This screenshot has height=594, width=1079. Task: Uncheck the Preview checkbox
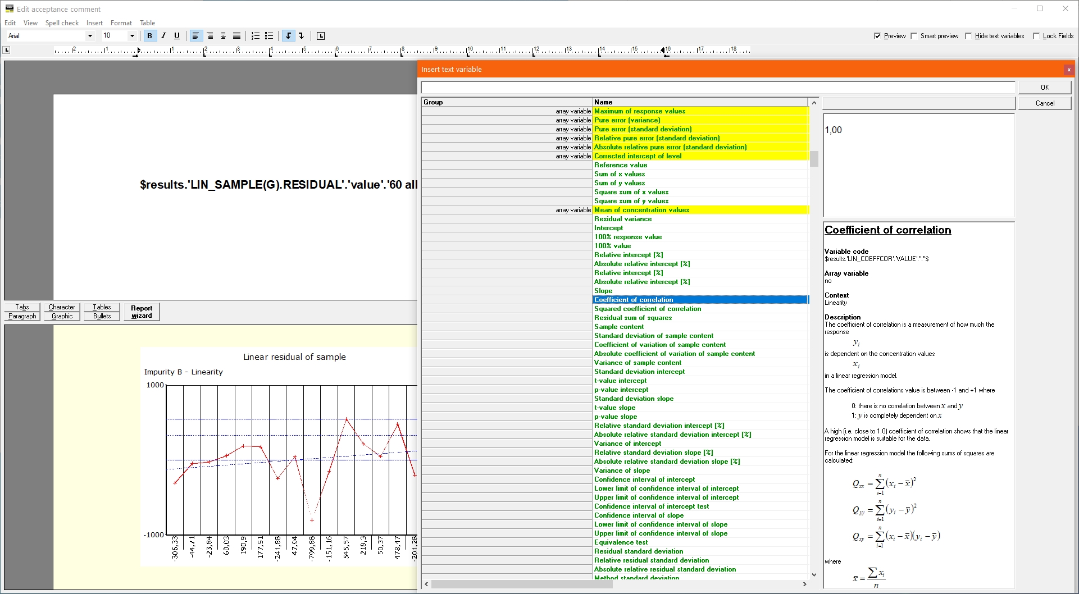(x=877, y=36)
